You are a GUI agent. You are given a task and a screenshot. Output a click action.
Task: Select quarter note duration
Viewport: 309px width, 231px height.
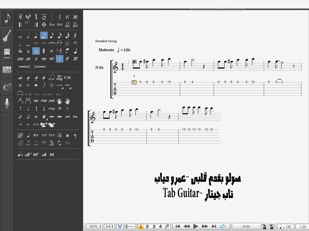[36, 35]
